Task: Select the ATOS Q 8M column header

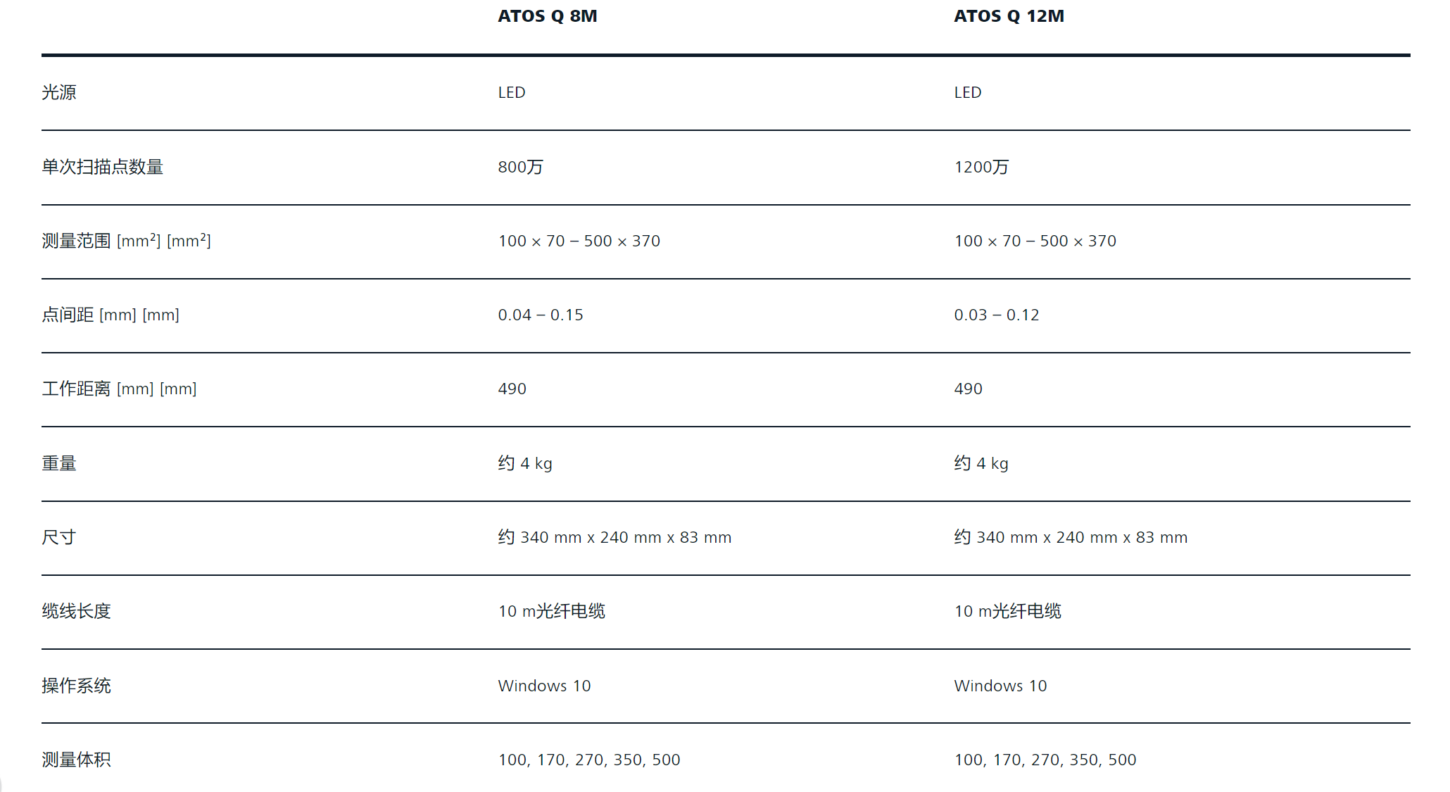Action: tap(547, 16)
